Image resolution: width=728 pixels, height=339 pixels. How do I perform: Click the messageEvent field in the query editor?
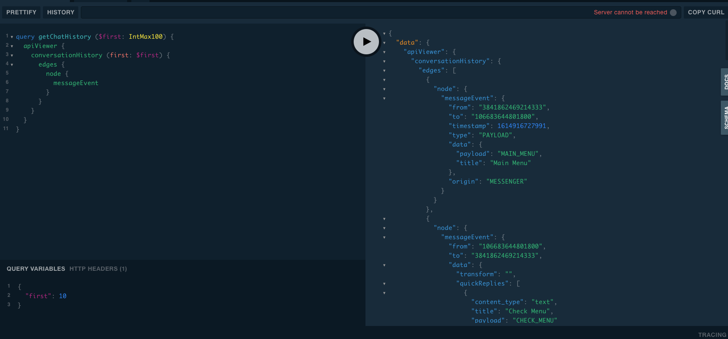[x=76, y=83]
